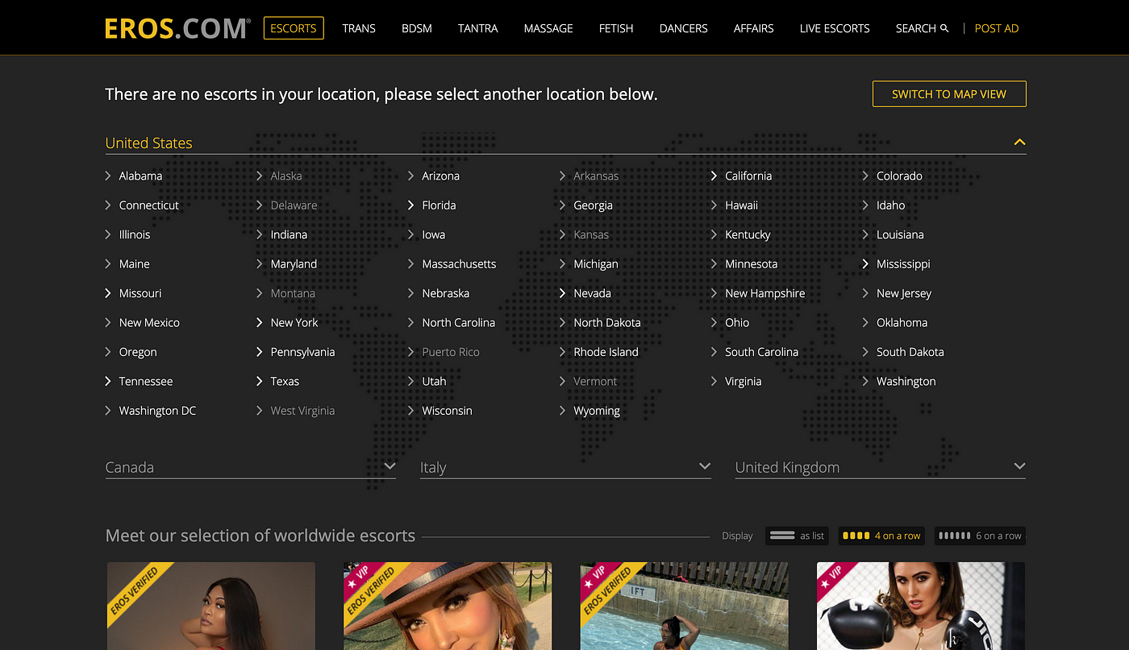Select New Hampshire from the state list
This screenshot has width=1129, height=650.
coord(764,293)
